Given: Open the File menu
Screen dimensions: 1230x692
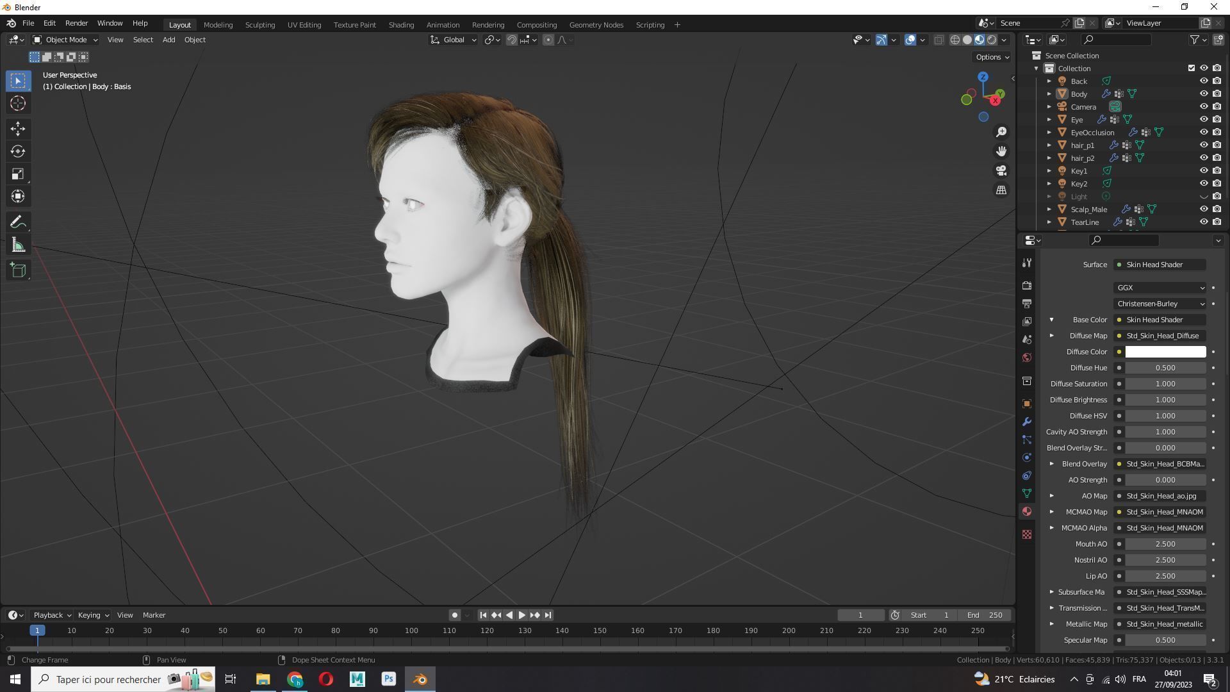Looking at the screenshot, I should coord(28,23).
